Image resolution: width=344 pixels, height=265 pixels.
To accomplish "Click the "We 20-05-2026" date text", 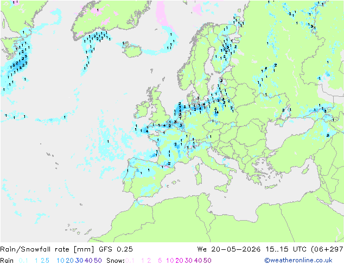I will pos(229,249).
